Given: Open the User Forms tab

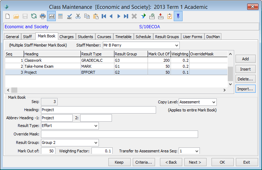Looking at the screenshot, I should coord(192,37).
